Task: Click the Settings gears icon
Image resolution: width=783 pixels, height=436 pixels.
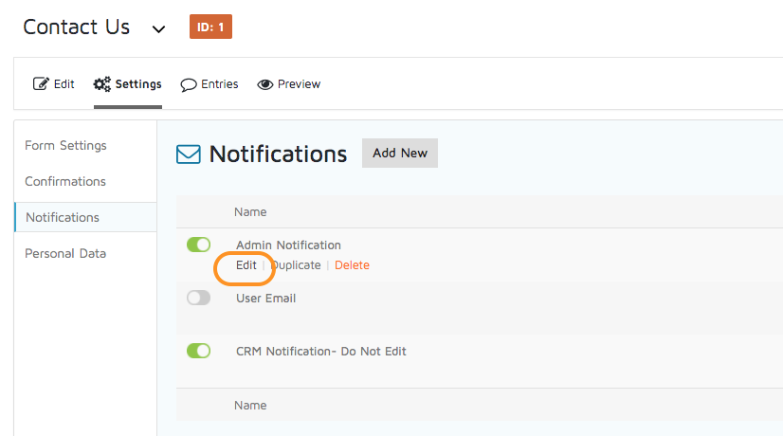Action: (101, 84)
